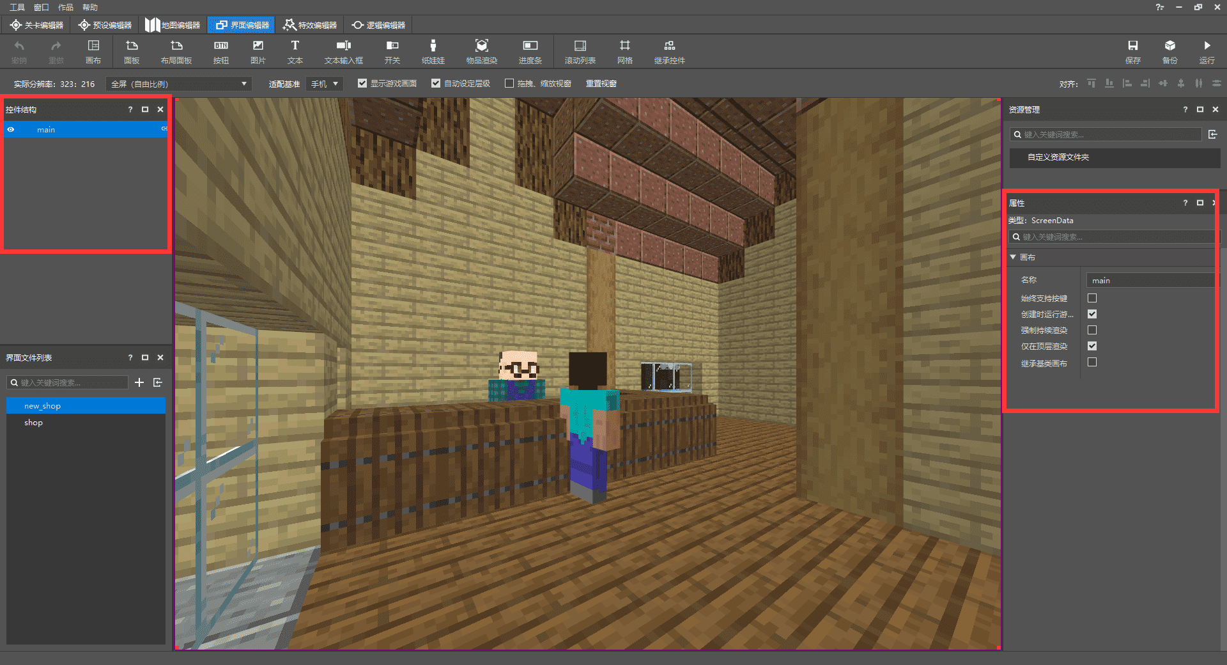Align selected controls to bottom edge
Screen dimensions: 1227x665
pos(1109,83)
